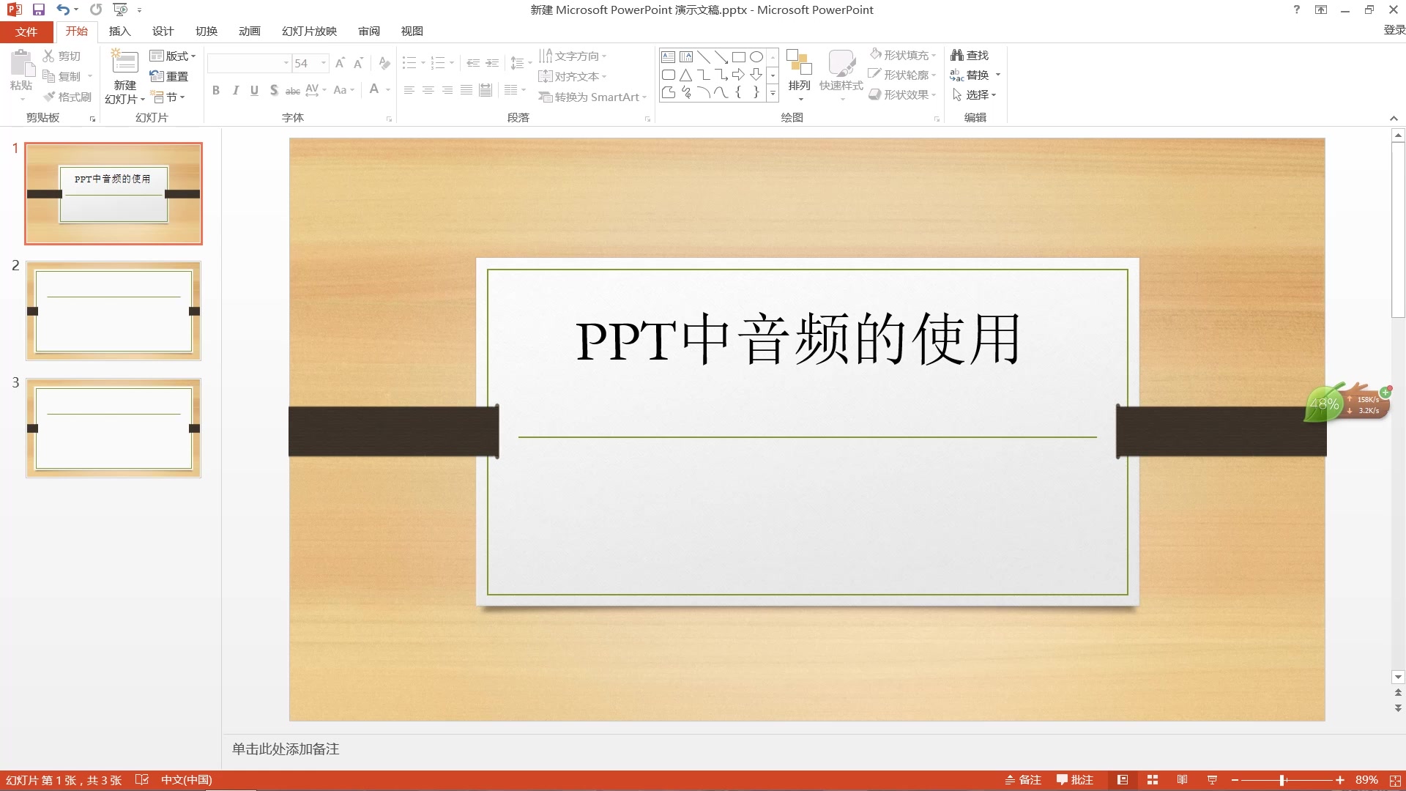Open the Design ribbon tab
Screen dimensions: 1406x791
(163, 31)
